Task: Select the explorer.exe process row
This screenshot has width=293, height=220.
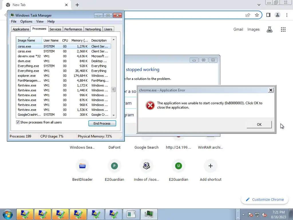Action: coord(64,76)
